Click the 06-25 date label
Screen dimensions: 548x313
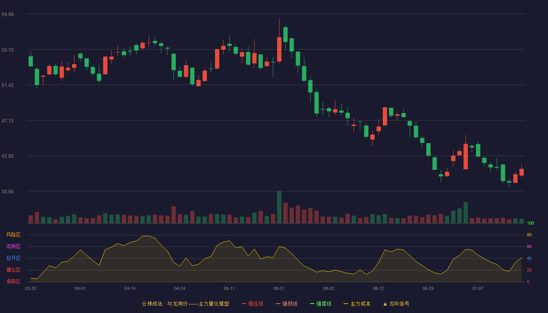tap(428, 288)
